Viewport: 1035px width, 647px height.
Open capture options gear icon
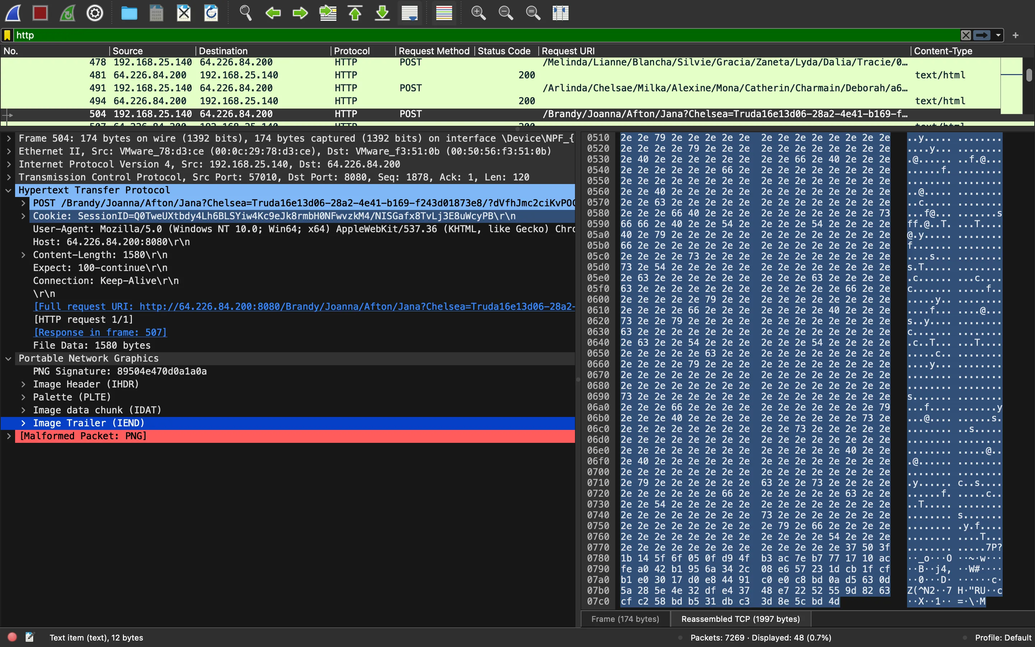pos(95,13)
